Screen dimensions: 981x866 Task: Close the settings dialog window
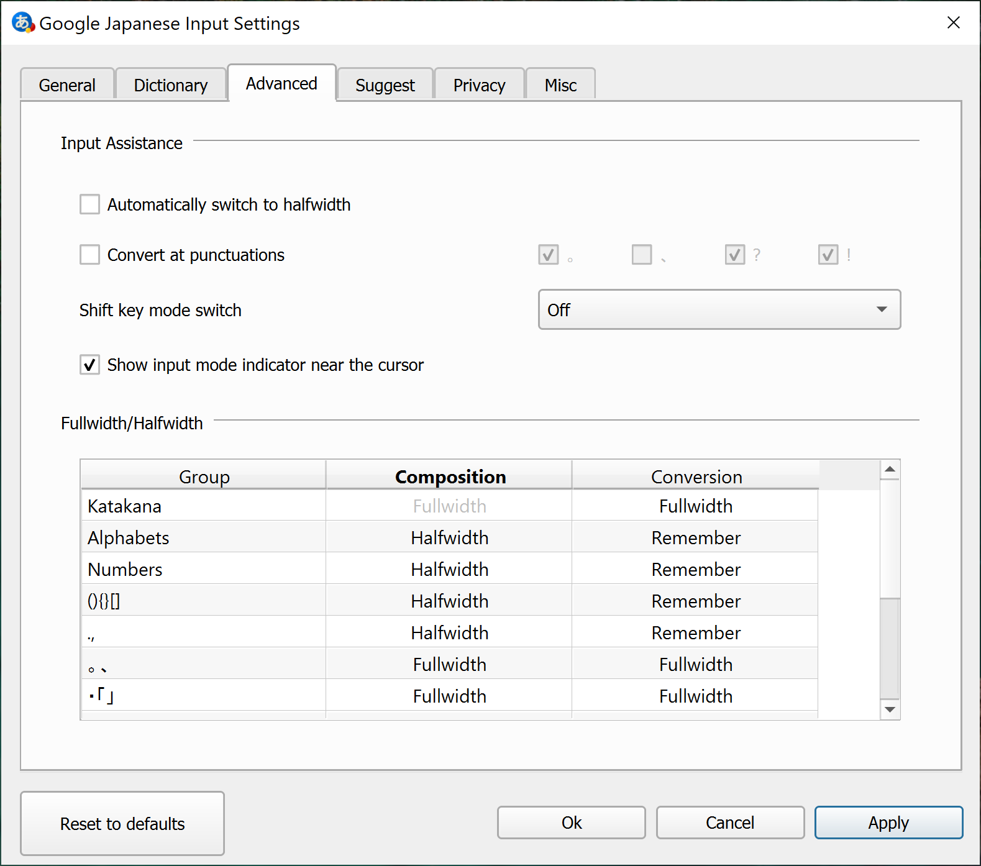click(x=953, y=23)
